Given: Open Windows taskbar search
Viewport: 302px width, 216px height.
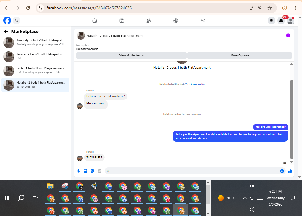Looking at the screenshot, I should pos(21,198).
